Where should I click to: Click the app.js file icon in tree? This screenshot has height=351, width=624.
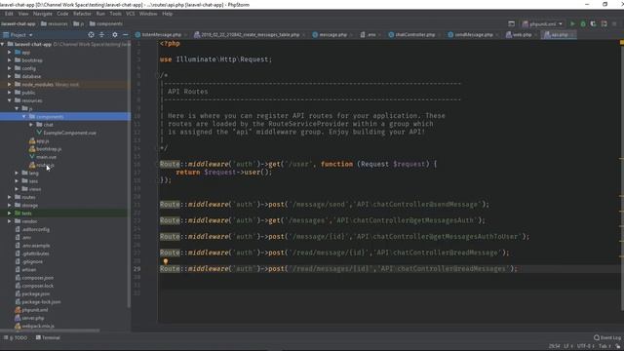(32, 140)
